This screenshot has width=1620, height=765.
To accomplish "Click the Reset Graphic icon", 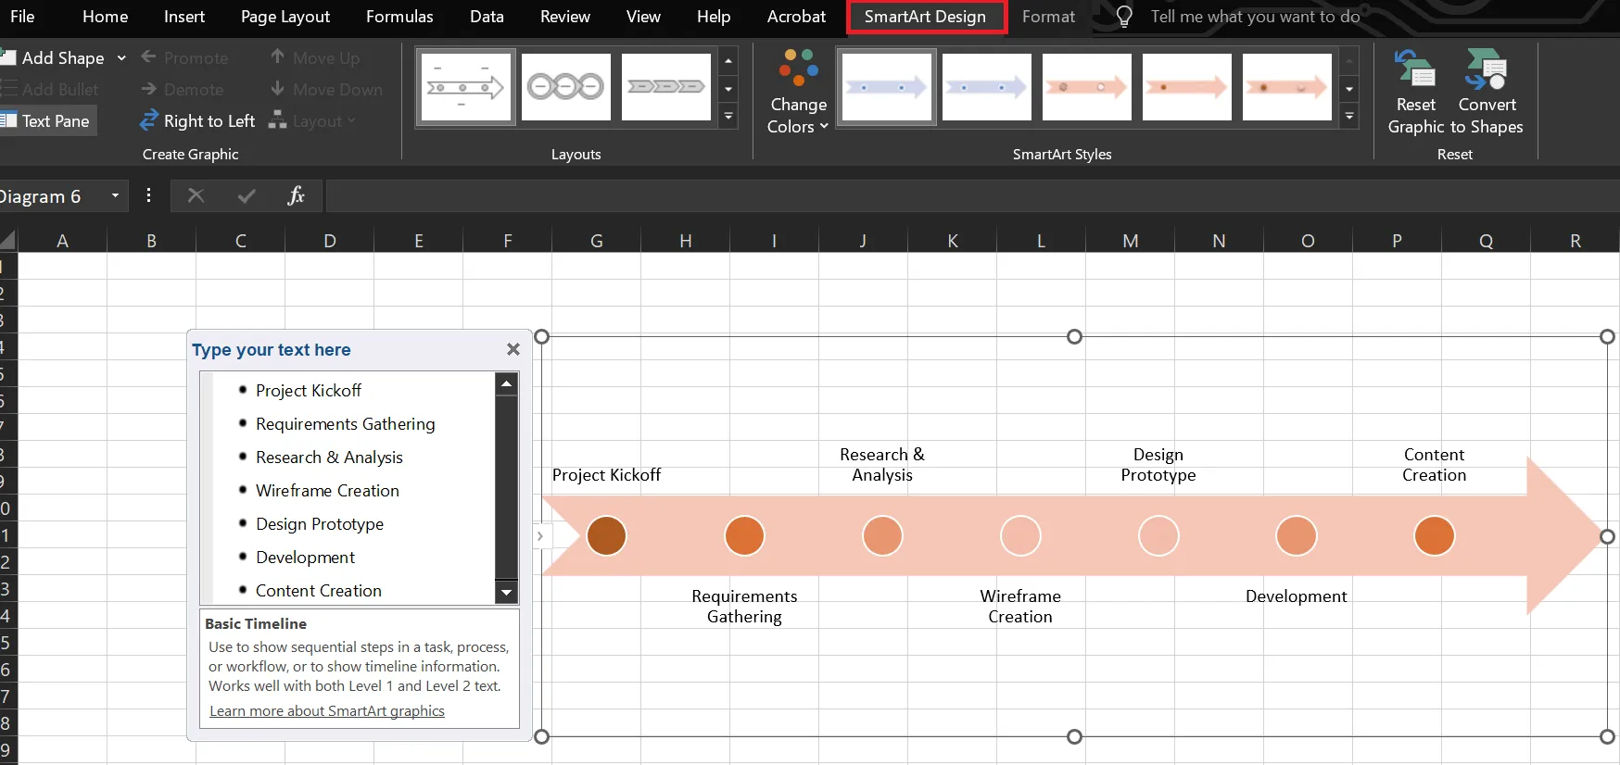I will pyautogui.click(x=1415, y=69).
